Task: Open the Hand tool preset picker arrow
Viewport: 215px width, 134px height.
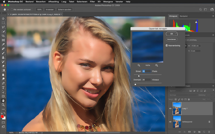Action: [8, 9]
